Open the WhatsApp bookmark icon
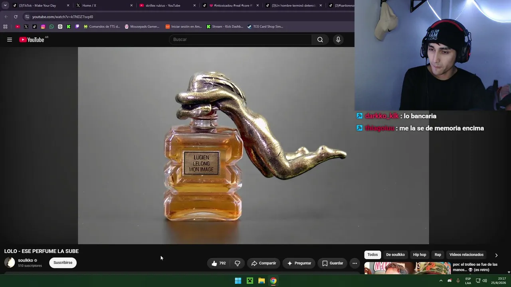The image size is (511, 287). pyautogui.click(x=51, y=27)
